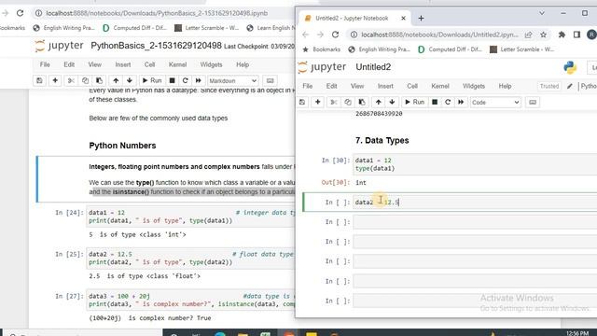The height and width of the screenshot is (336, 597).
Task: Open the Code cell type dropdown in Untitled2
Action: (x=495, y=102)
